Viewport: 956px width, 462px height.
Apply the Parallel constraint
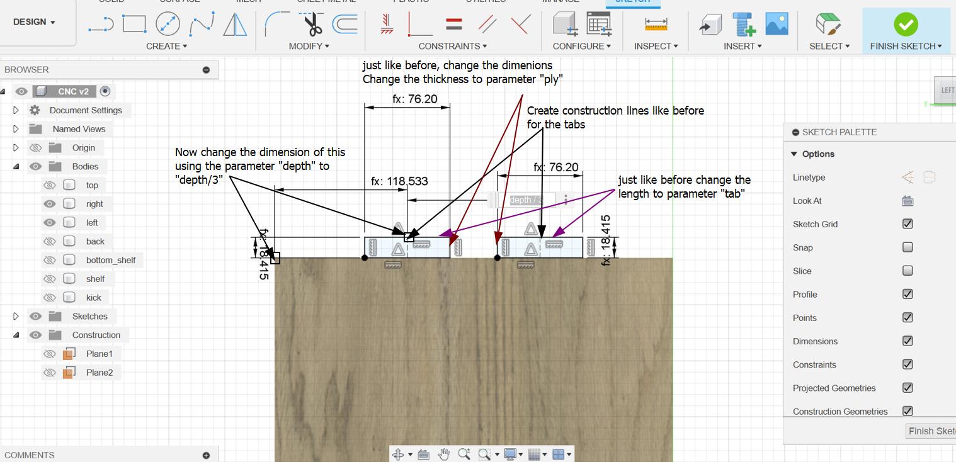[487, 24]
